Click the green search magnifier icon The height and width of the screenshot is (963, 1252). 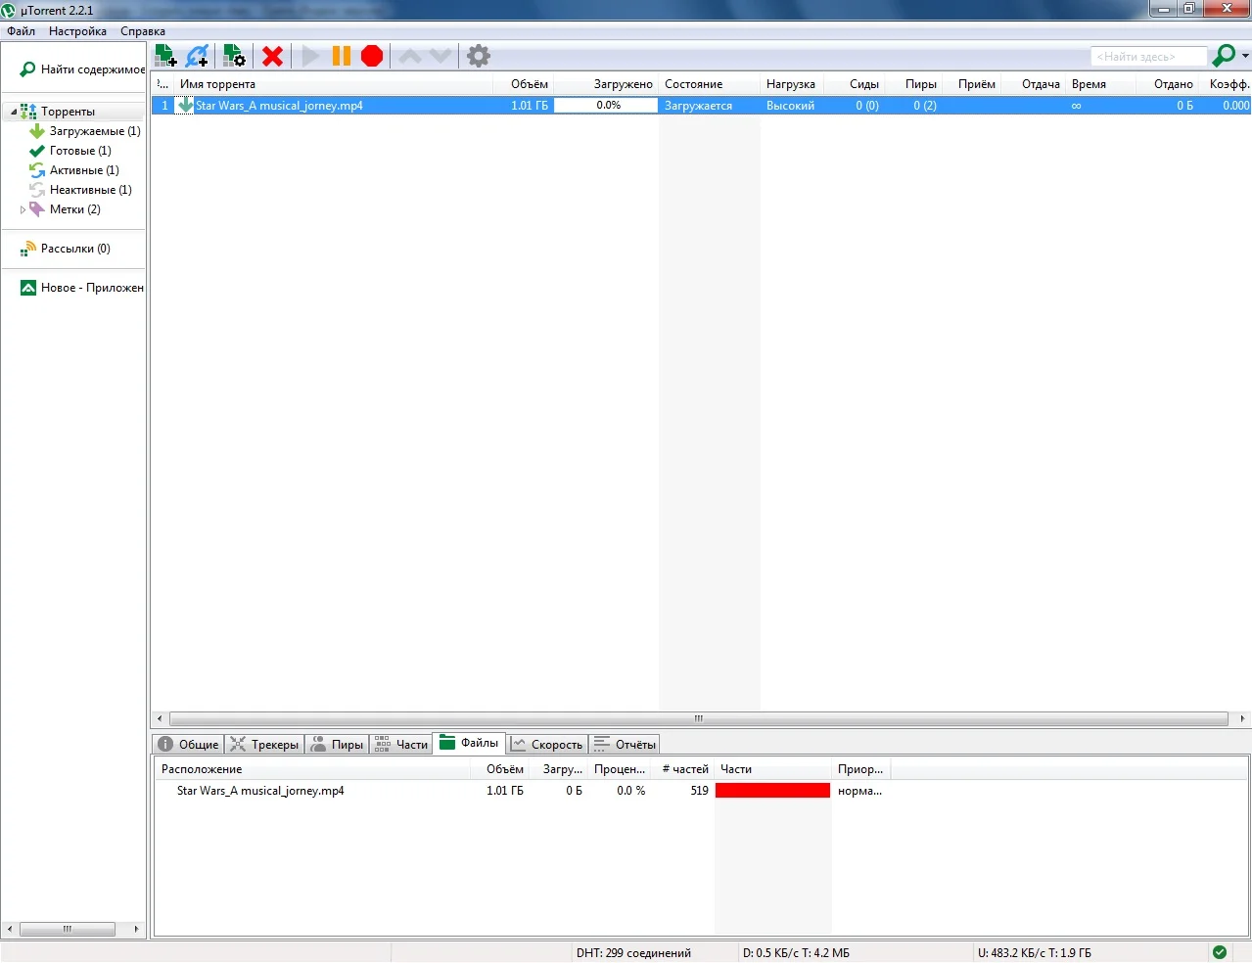(1224, 56)
